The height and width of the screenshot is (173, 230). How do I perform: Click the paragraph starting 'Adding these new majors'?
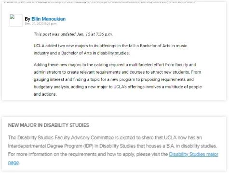(118, 79)
